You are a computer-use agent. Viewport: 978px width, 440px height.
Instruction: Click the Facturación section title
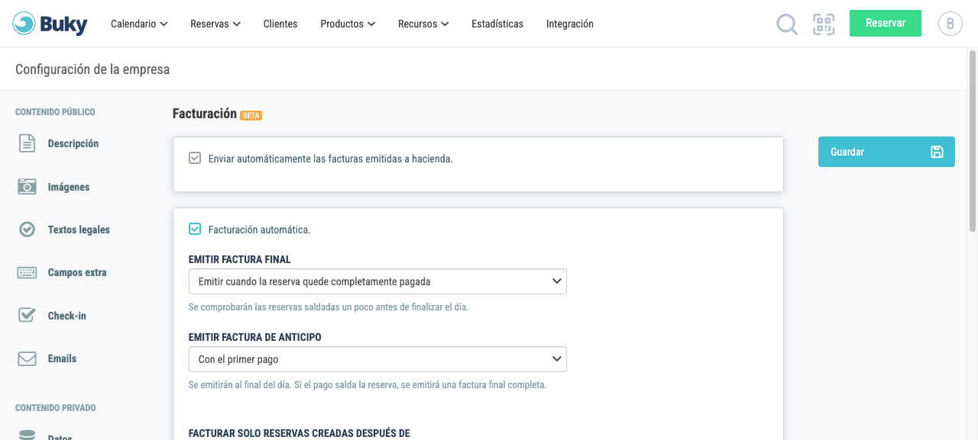[205, 114]
